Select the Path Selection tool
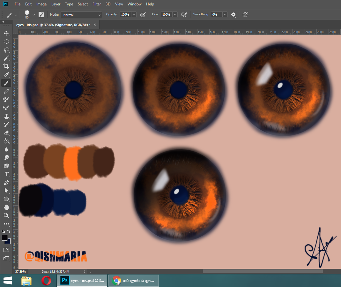The height and width of the screenshot is (287, 341). [x=6, y=191]
